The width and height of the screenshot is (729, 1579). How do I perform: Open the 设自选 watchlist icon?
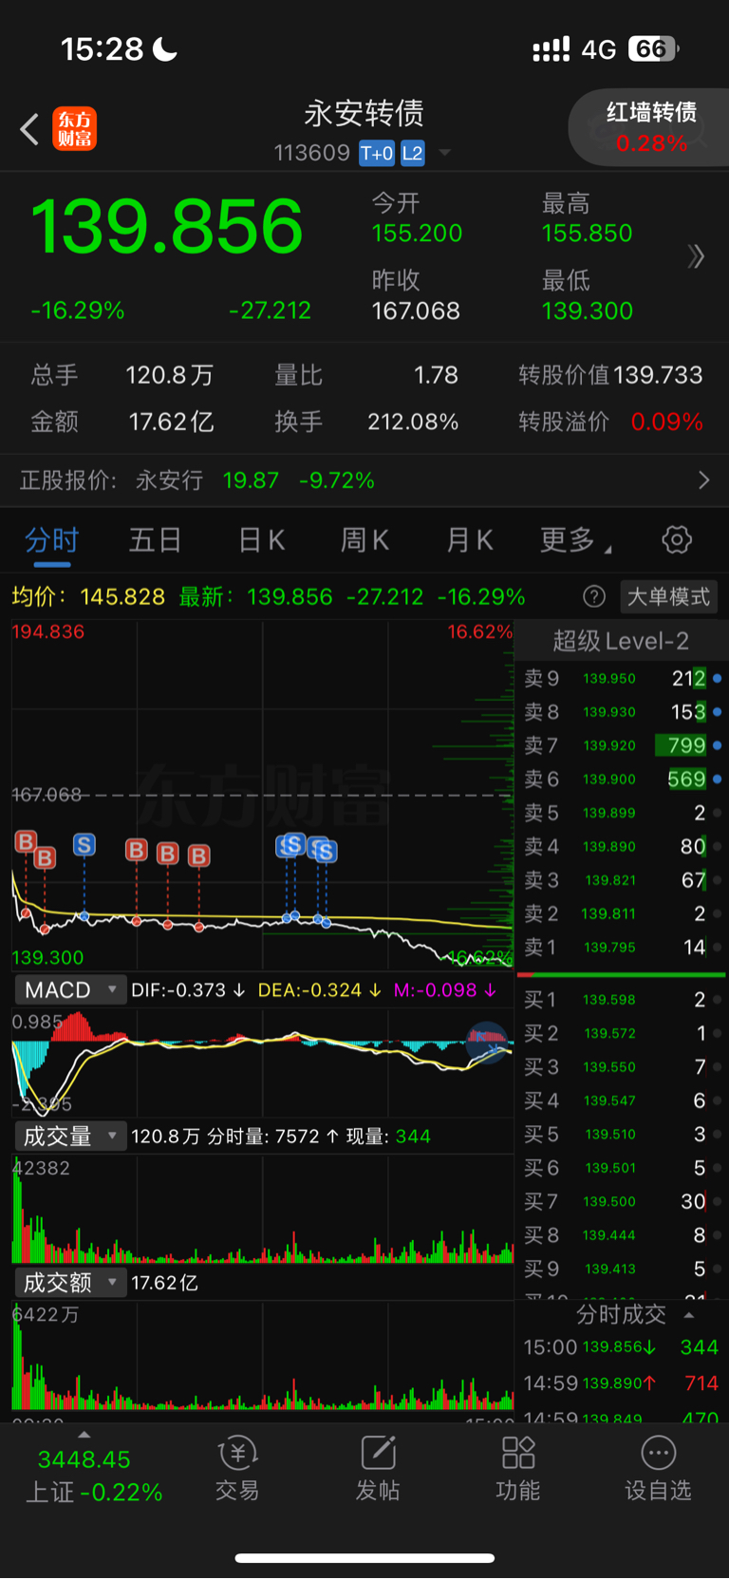[x=658, y=1468]
